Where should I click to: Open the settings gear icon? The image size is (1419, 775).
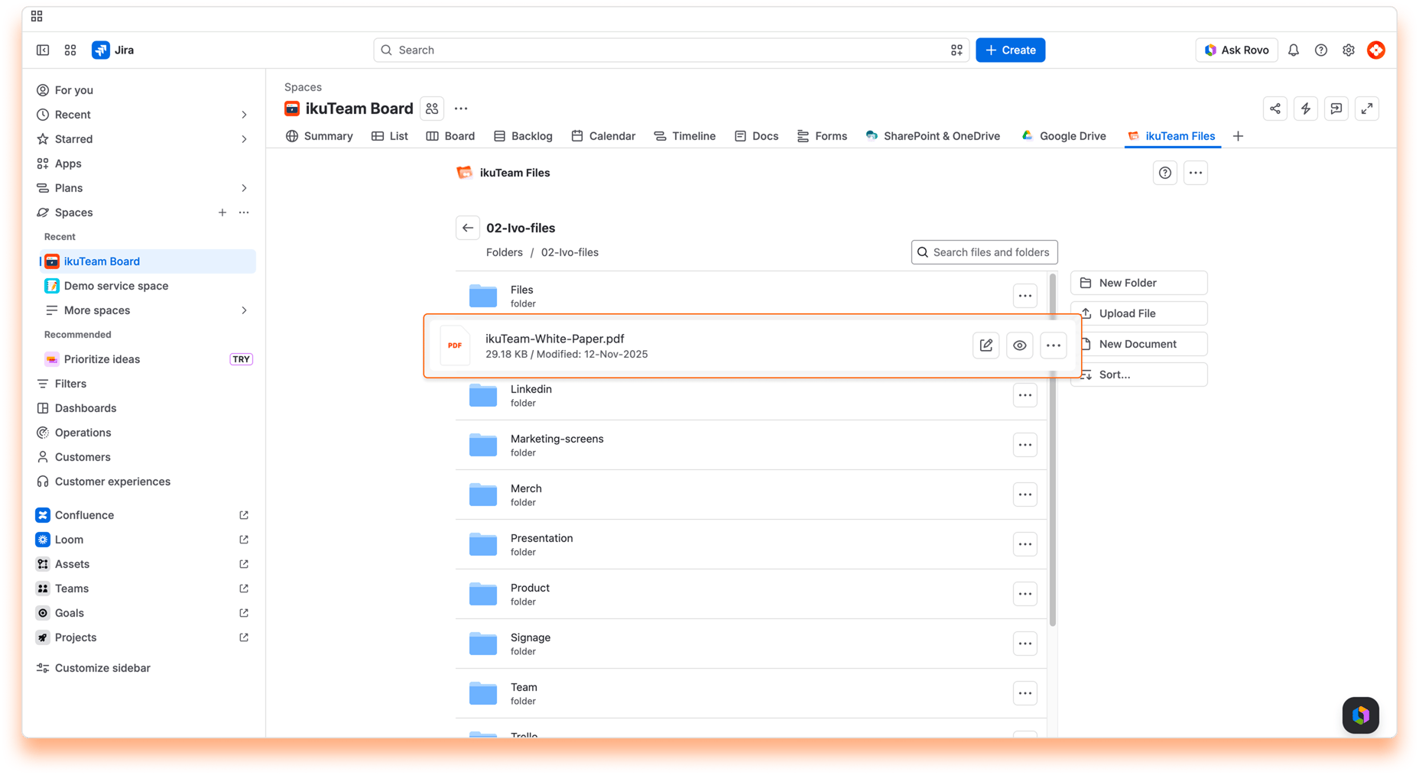(1349, 50)
